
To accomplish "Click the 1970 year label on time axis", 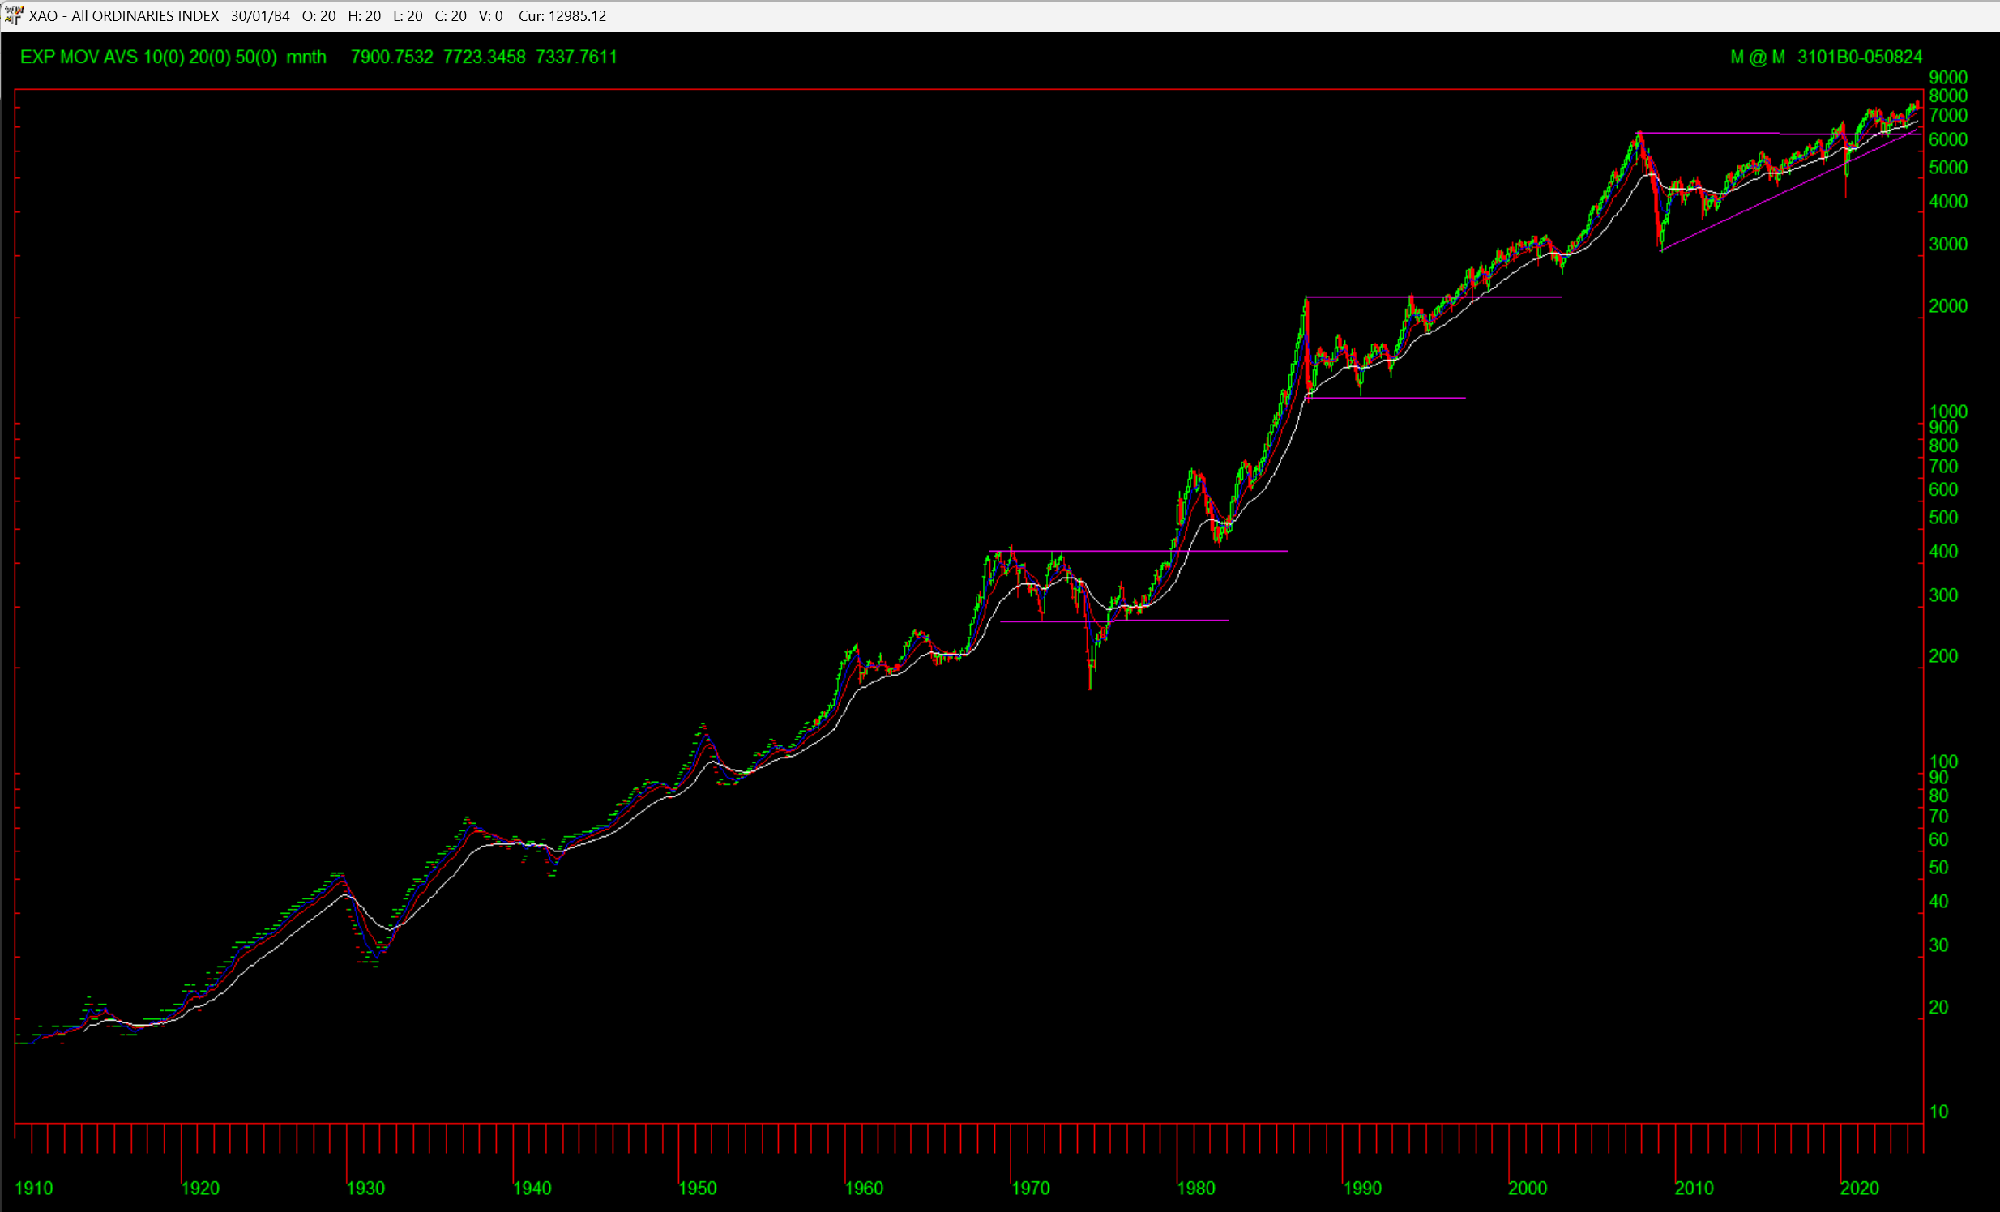I will (x=1031, y=1189).
